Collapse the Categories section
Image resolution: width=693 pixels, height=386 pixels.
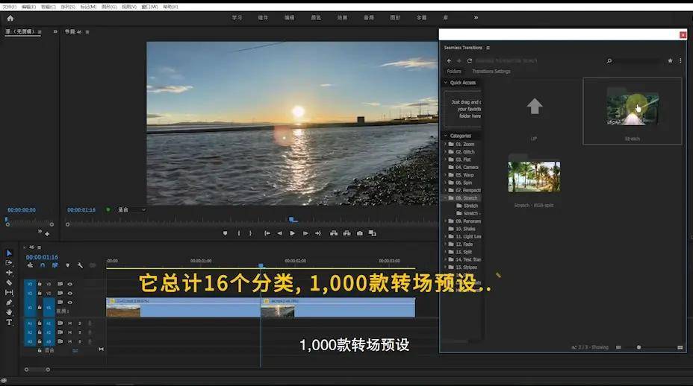point(446,136)
